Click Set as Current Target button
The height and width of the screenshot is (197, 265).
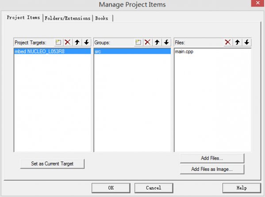pyautogui.click(x=52, y=164)
